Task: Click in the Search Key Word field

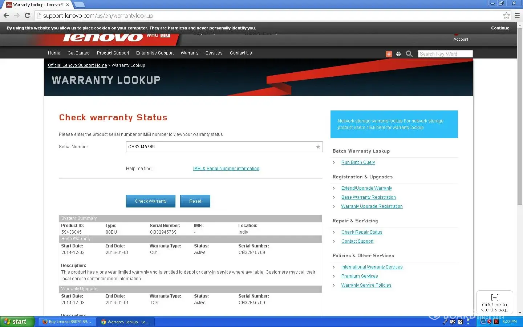Action: point(445,54)
